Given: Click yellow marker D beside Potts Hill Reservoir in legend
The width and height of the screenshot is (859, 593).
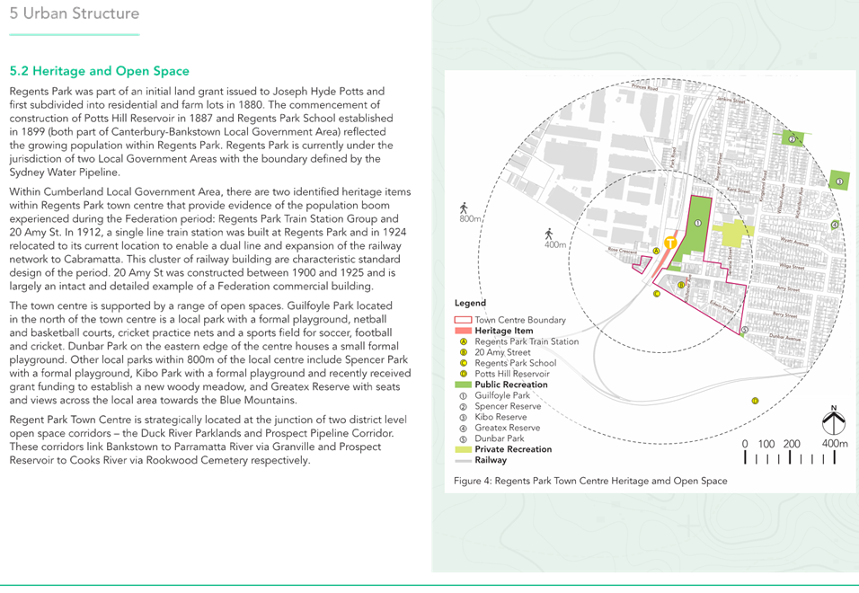Looking at the screenshot, I should (464, 374).
